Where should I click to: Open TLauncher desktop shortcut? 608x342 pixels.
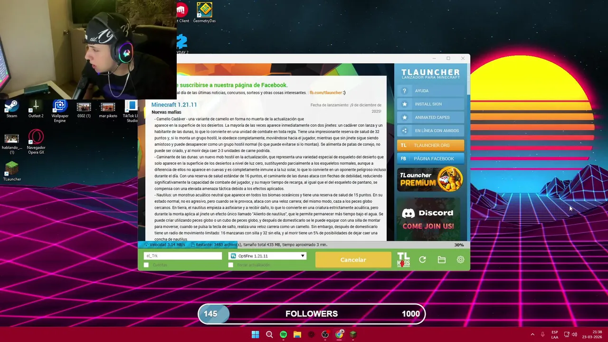coord(12,171)
